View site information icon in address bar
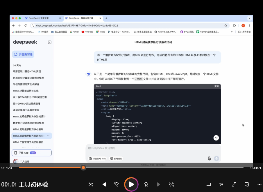This screenshot has height=192, width=263. [33, 26]
